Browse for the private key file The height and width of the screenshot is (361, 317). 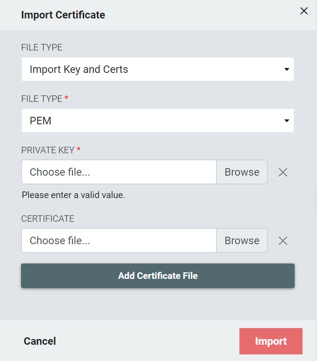point(242,172)
